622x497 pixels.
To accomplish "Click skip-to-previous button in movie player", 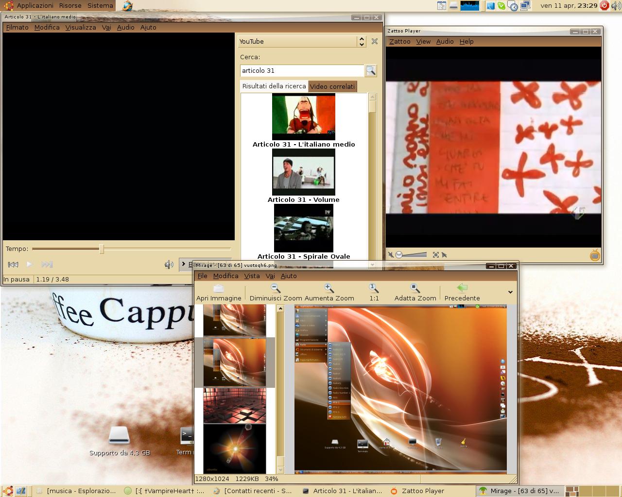I will [x=13, y=265].
